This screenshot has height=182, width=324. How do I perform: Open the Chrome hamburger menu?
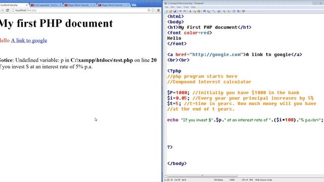click(158, 10)
